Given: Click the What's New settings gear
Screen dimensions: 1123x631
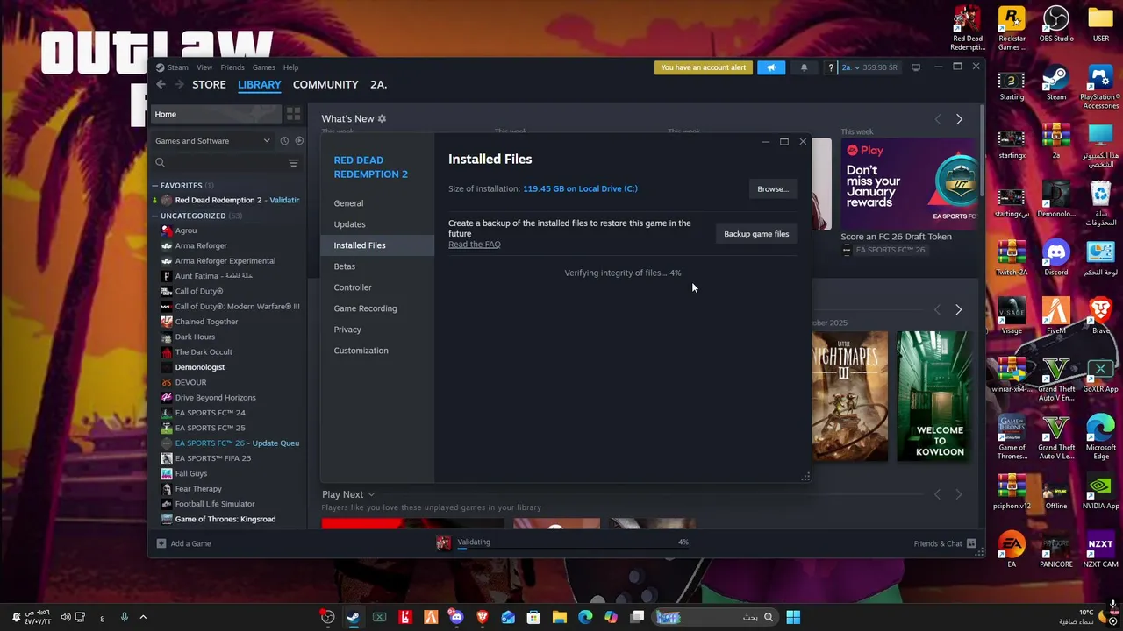Looking at the screenshot, I should coord(382,118).
